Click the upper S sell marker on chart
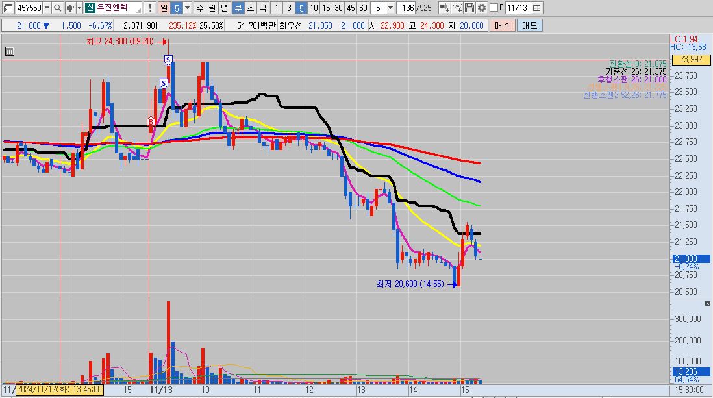Screen dimensions: 713x398 pos(168,60)
